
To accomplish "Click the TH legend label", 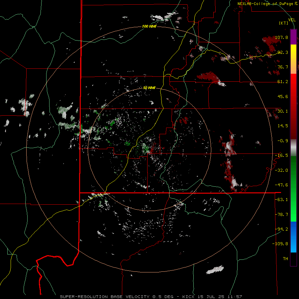I will click(x=285, y=259).
